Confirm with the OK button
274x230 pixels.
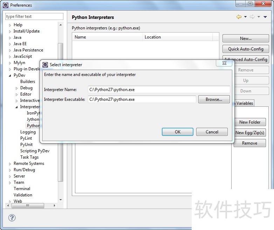(177, 132)
